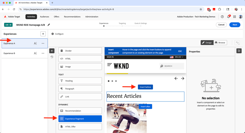245x133 pixels.
Task: Switch to Browse mode
Action: pos(220,43)
